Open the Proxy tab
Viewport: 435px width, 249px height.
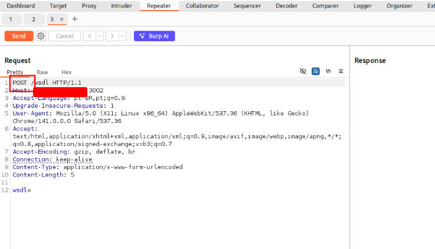[89, 6]
